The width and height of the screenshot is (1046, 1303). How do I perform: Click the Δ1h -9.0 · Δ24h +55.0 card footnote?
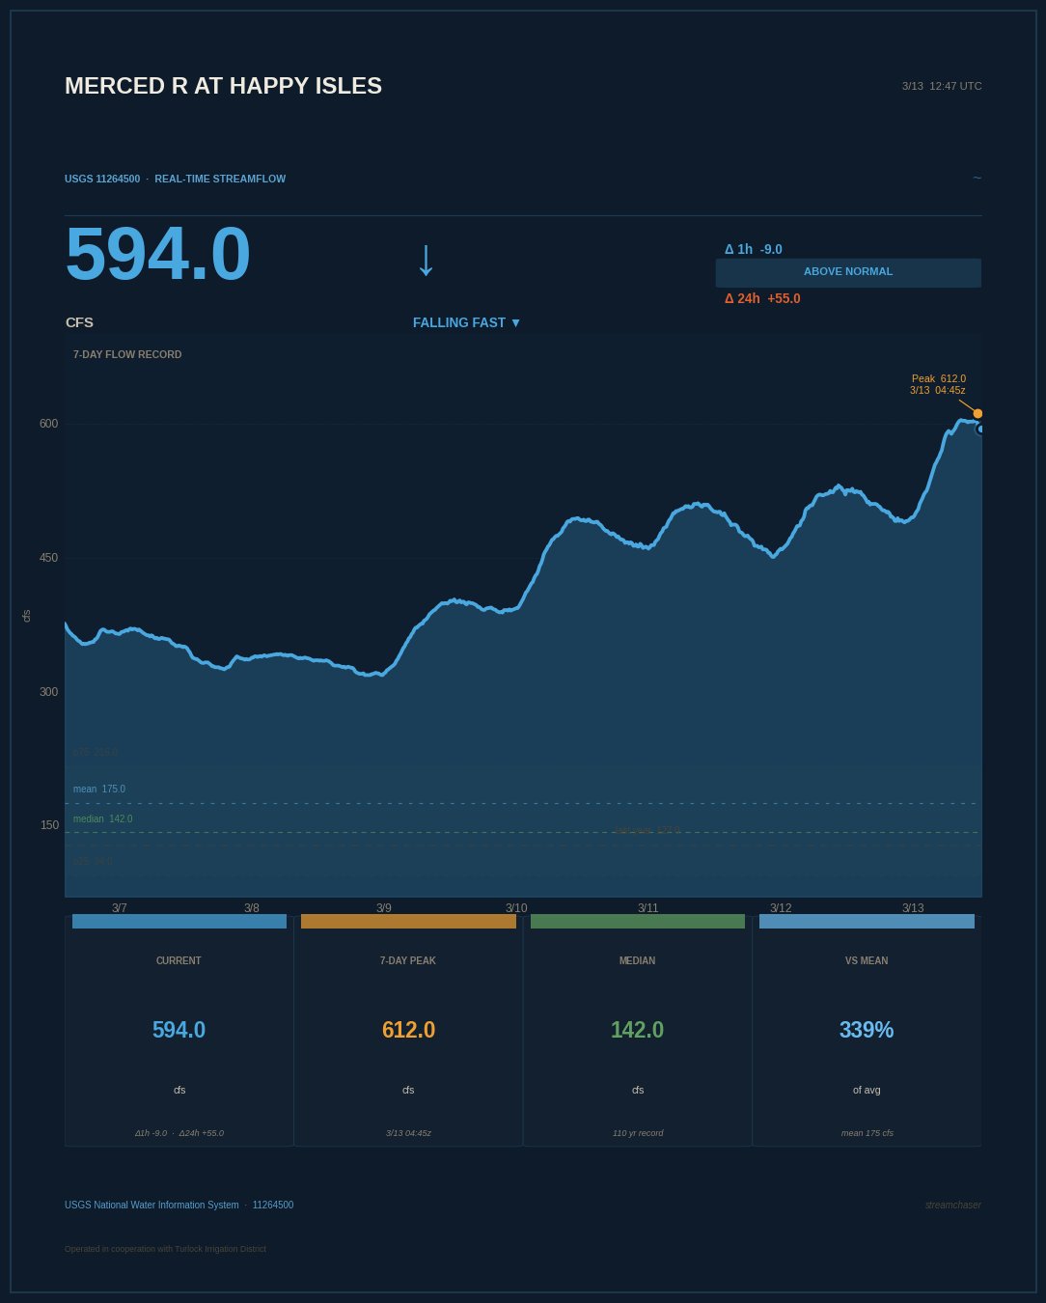tap(179, 1133)
